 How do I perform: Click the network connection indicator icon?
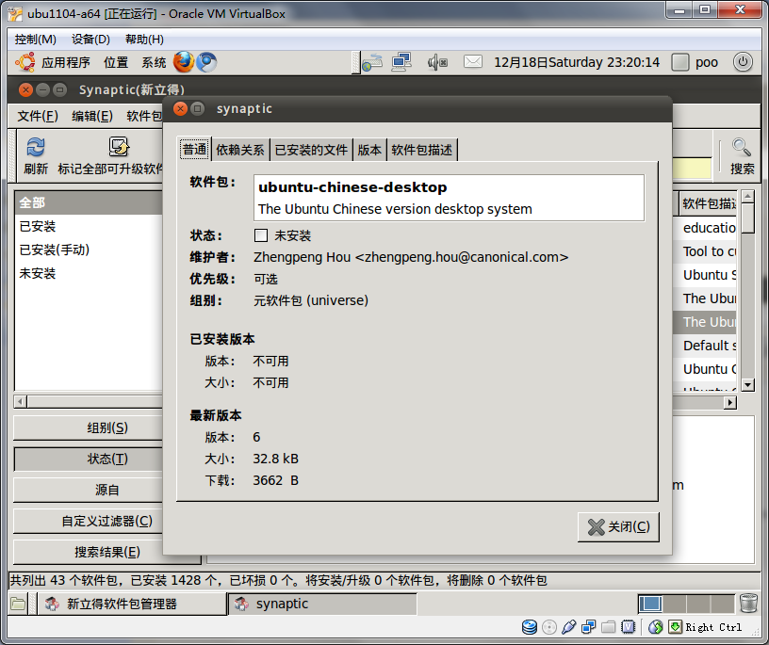(401, 62)
